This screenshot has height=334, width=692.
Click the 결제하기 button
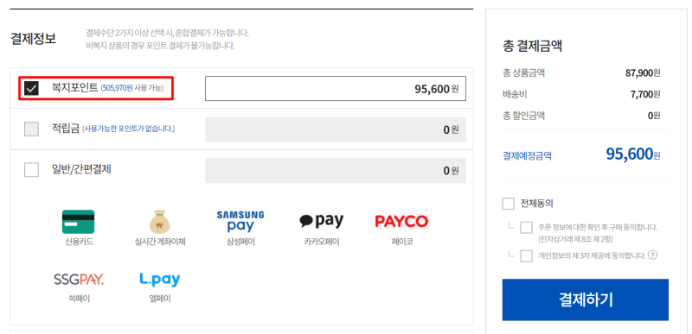coord(586,299)
